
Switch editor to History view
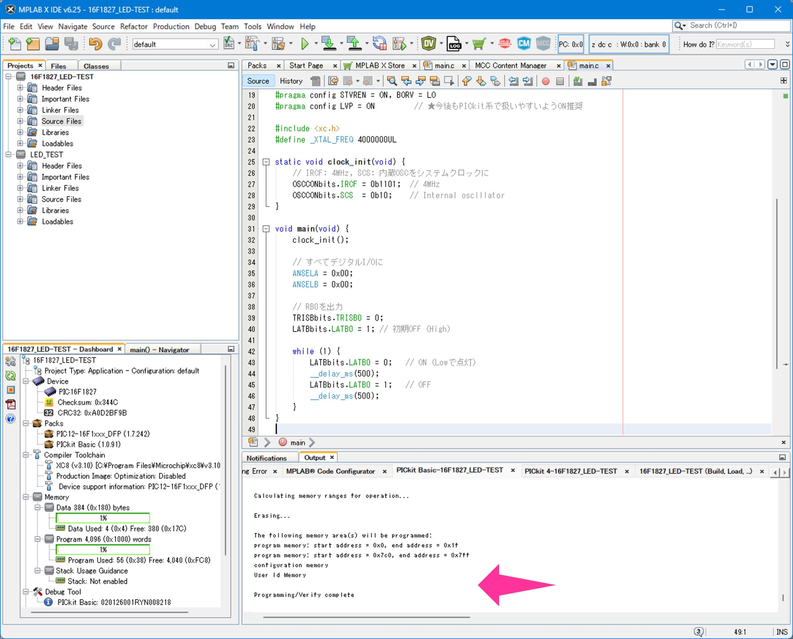coord(291,81)
